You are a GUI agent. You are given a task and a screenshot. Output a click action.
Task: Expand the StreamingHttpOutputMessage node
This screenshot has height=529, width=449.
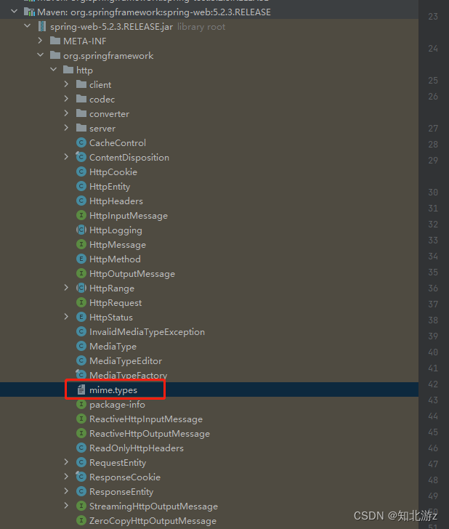pyautogui.click(x=66, y=506)
